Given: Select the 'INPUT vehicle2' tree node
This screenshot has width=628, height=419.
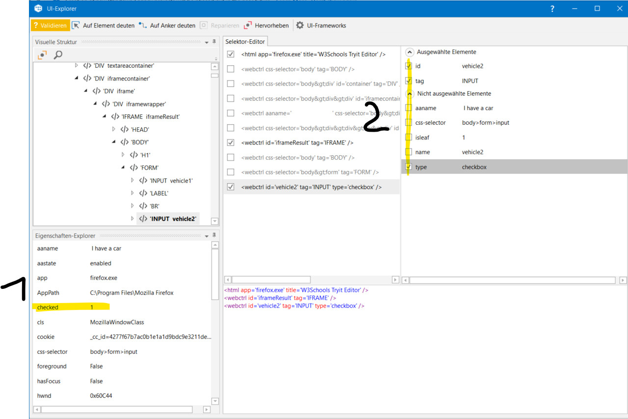Looking at the screenshot, I should click(x=168, y=219).
